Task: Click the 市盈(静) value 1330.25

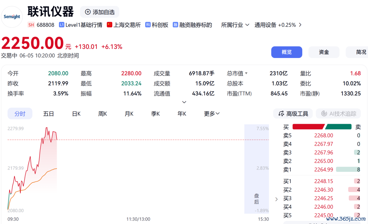Action: tap(351, 93)
